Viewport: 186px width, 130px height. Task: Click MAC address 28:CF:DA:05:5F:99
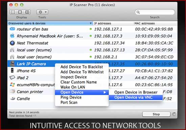pos(154,50)
